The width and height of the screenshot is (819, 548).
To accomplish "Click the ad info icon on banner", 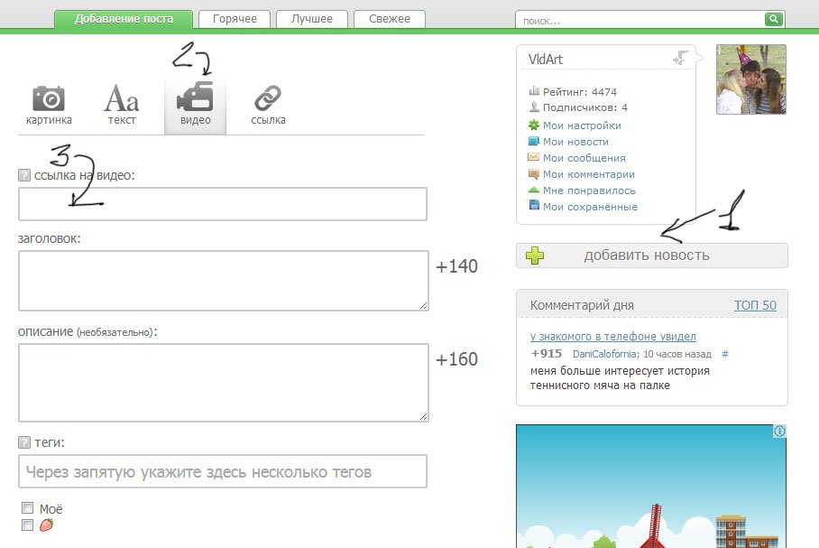I will point(779,432).
